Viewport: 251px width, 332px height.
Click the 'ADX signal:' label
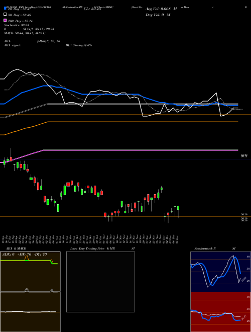point(13,45)
